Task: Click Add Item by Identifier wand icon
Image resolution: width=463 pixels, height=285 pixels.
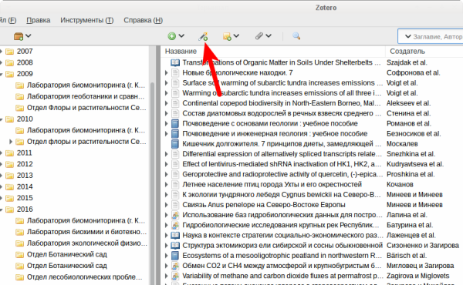Action: click(x=203, y=36)
